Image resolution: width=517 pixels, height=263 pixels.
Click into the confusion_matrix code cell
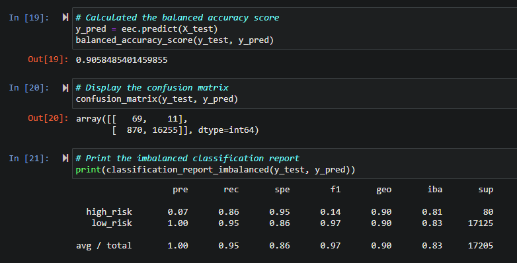click(294, 93)
